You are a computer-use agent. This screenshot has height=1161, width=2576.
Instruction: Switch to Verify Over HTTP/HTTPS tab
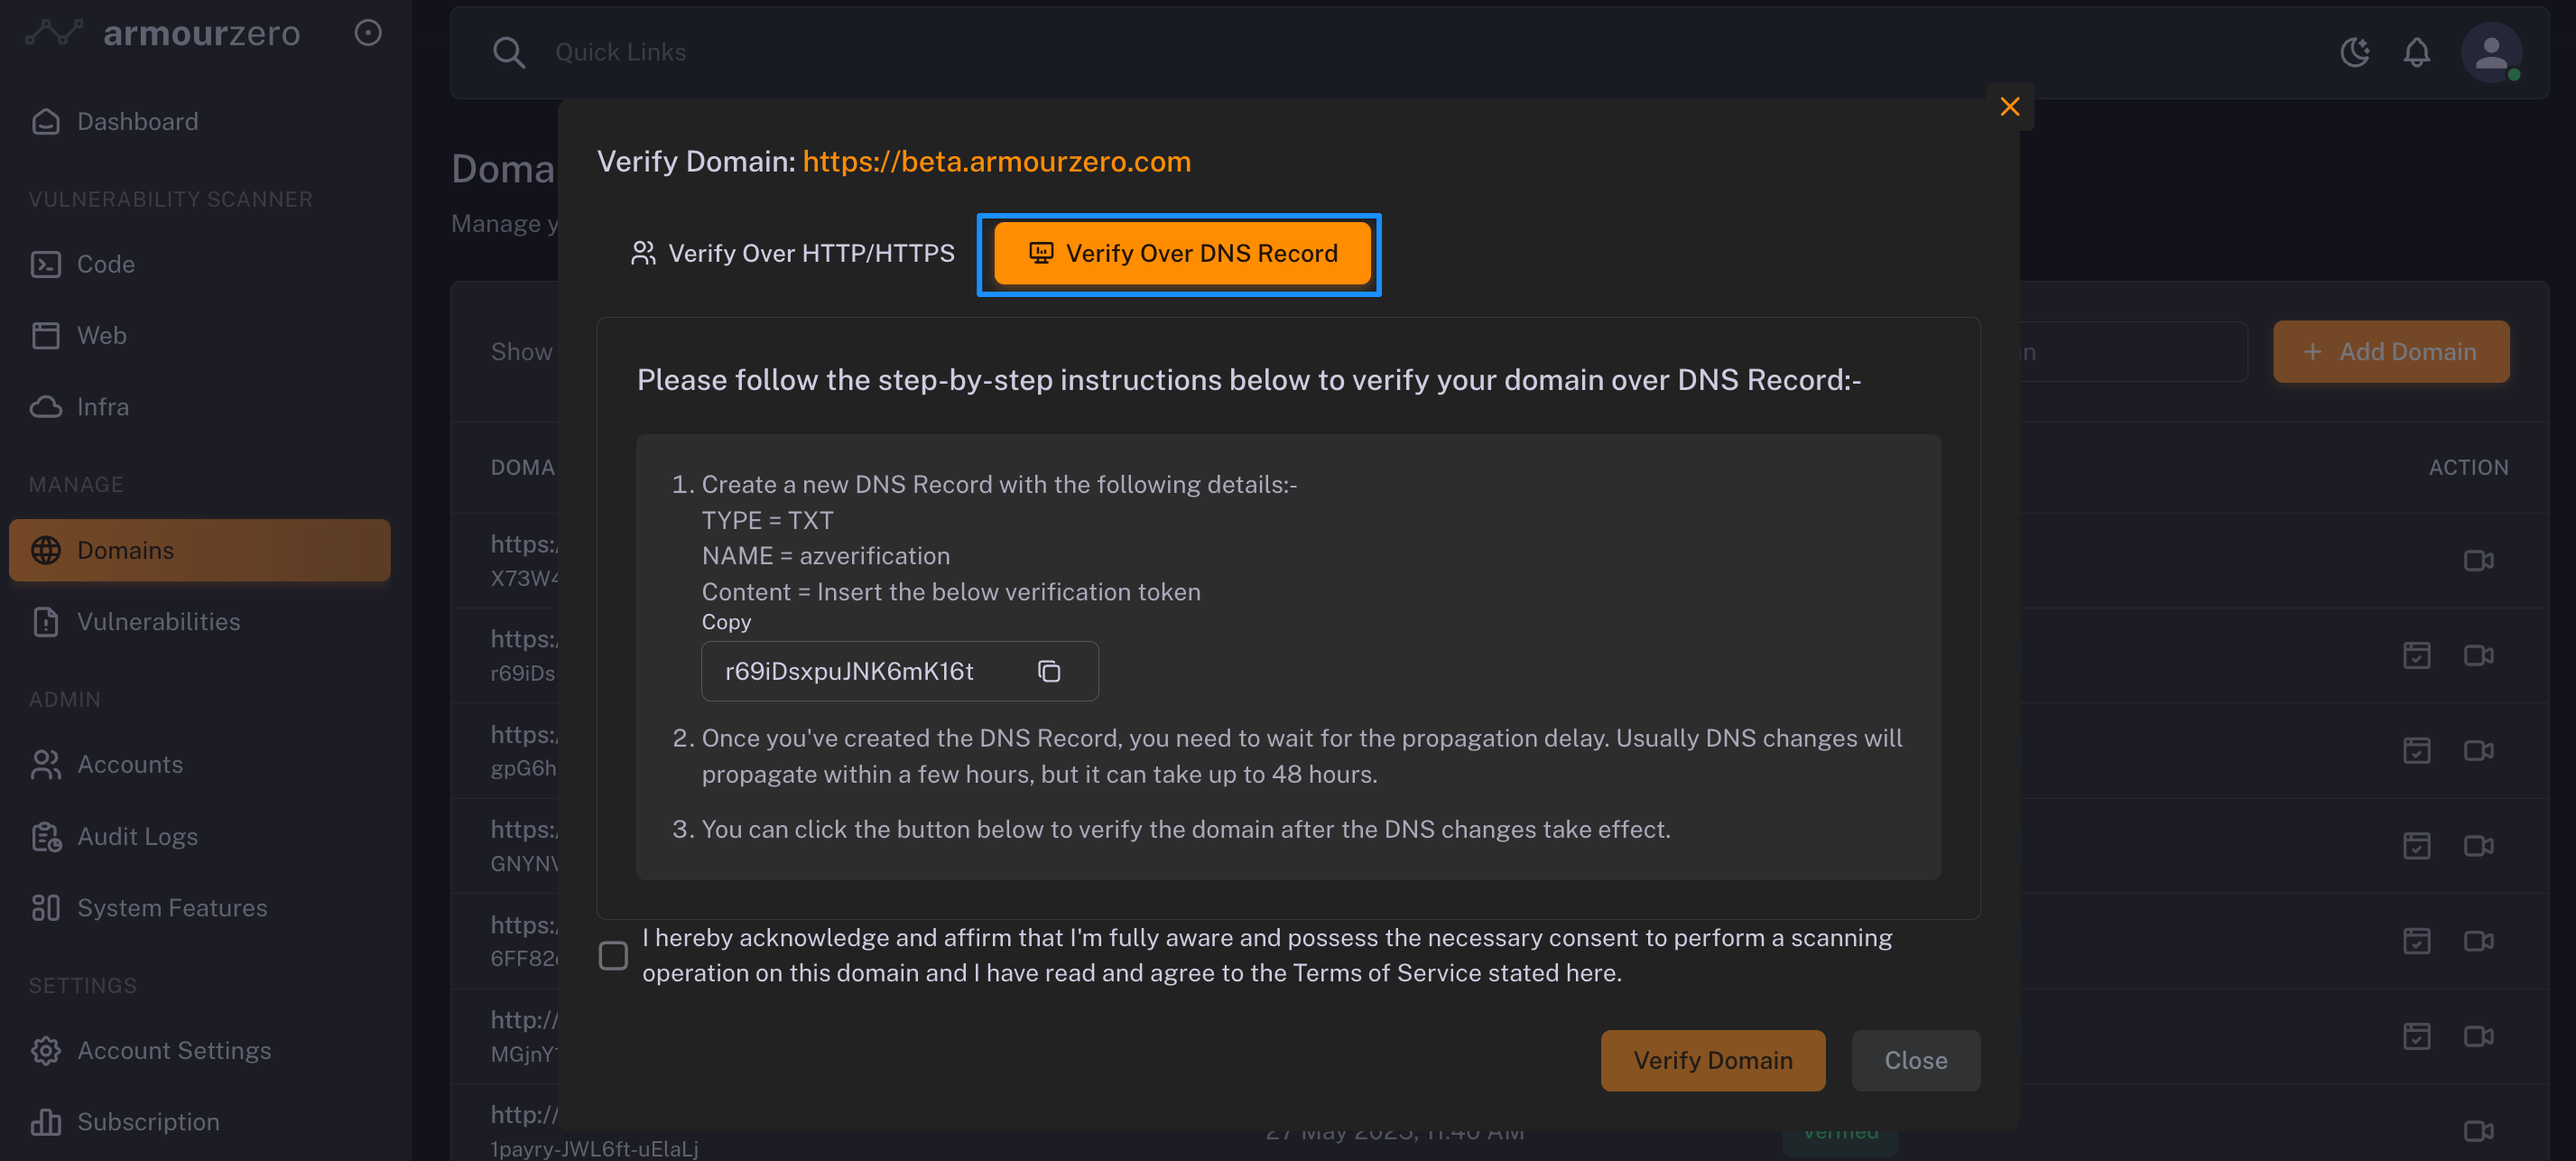pos(793,254)
